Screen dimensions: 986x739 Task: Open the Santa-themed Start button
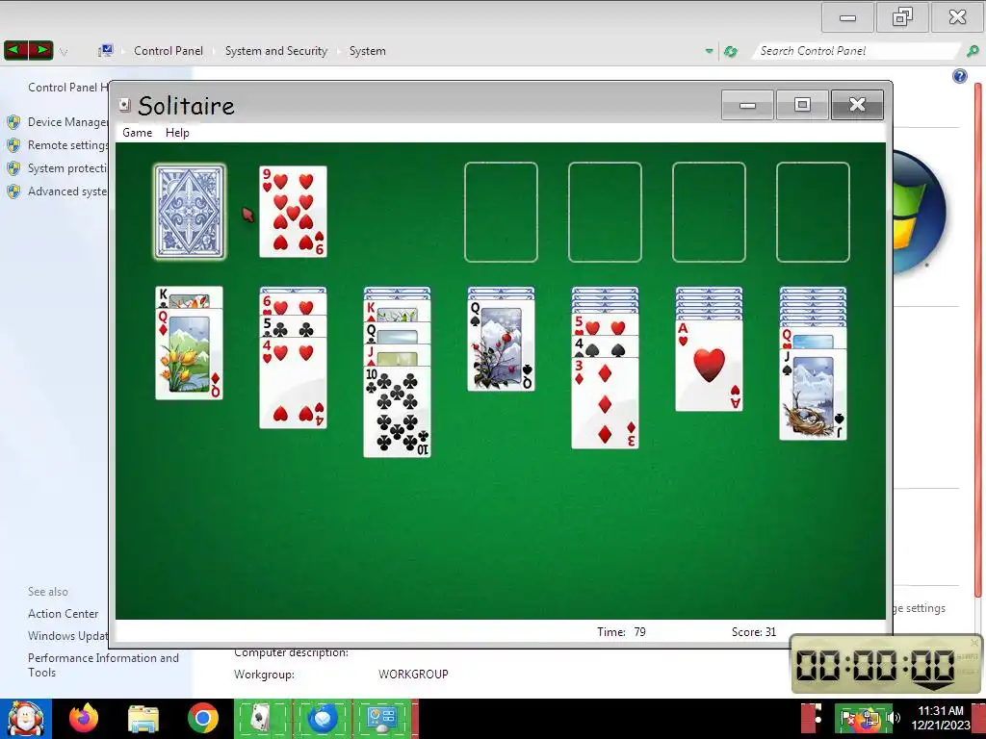click(25, 719)
